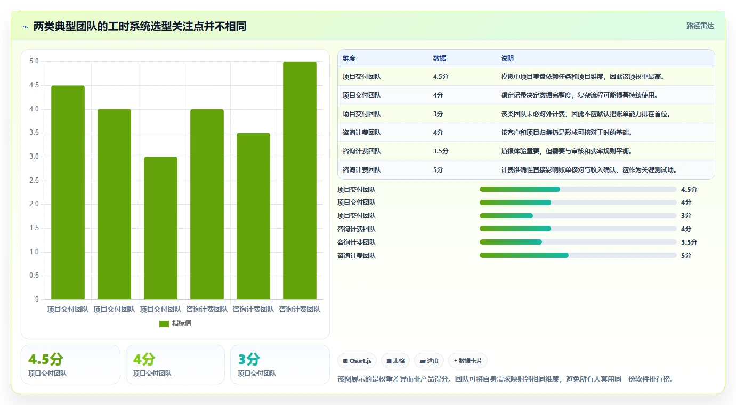
Task: Click the 0 y-axis label
Action: (x=37, y=299)
